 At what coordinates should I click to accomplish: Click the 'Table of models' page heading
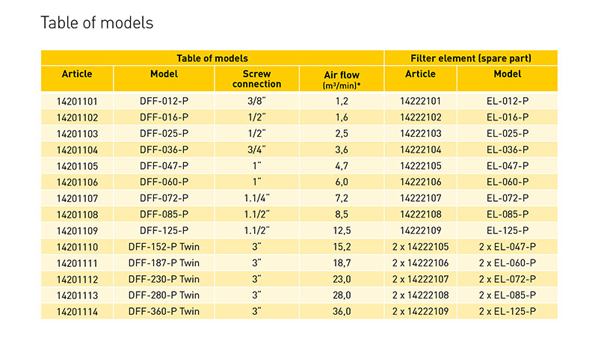96,23
